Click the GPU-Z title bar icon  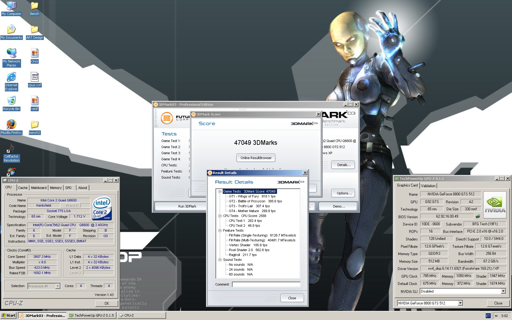click(x=397, y=179)
